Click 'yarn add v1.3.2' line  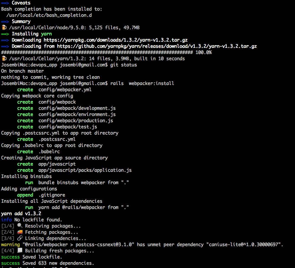21,213
